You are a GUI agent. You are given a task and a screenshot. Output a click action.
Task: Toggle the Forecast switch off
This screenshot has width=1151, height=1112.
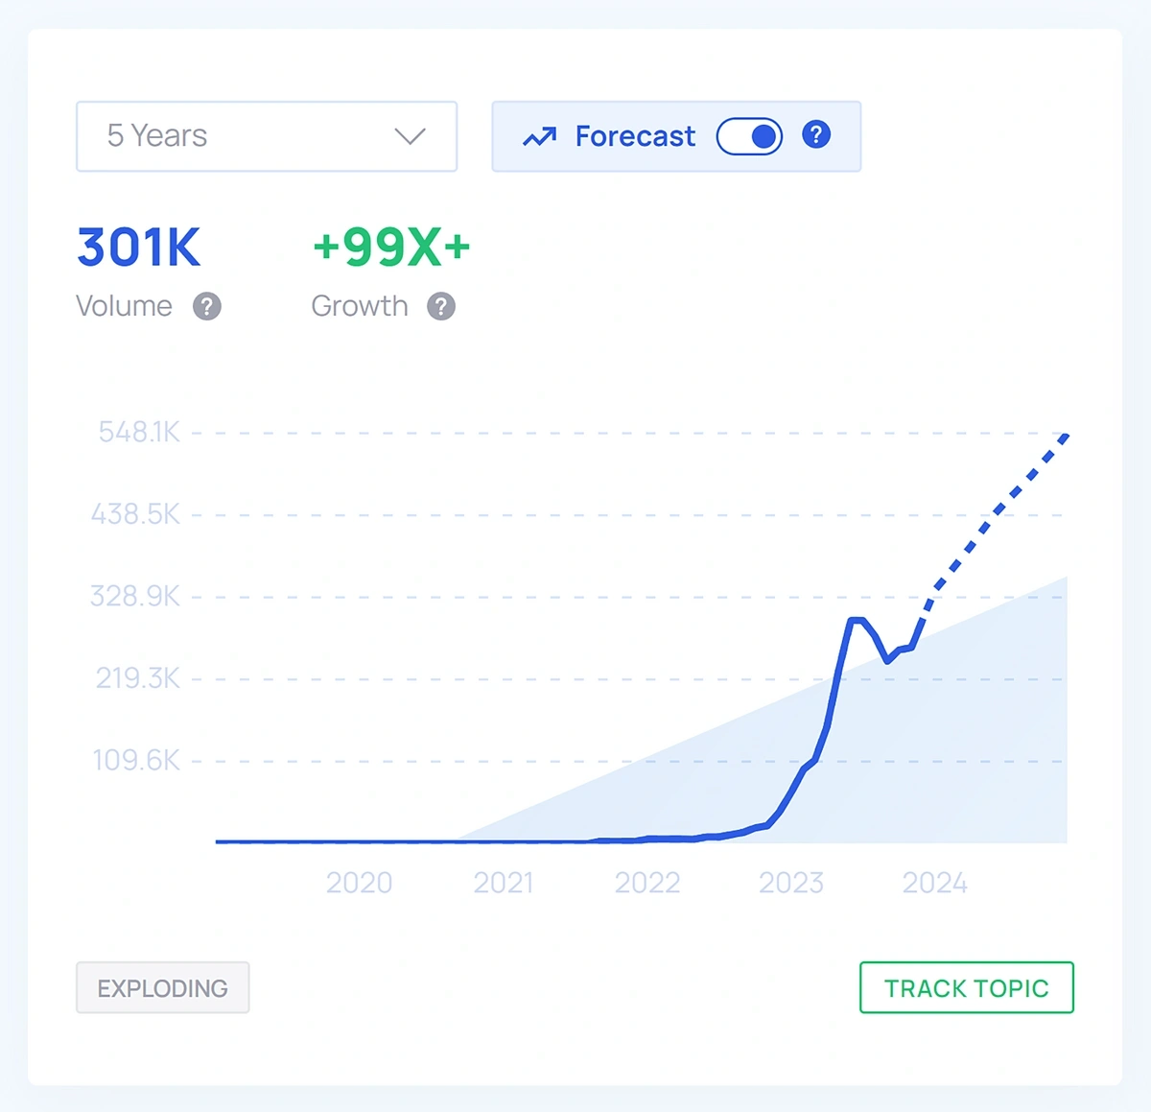click(x=750, y=136)
